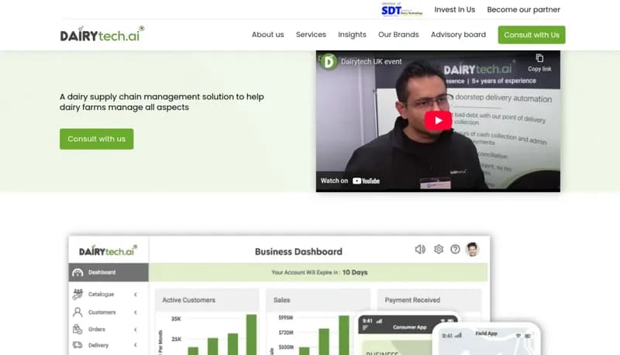Open the Services menu
620x355 pixels.
click(x=311, y=35)
